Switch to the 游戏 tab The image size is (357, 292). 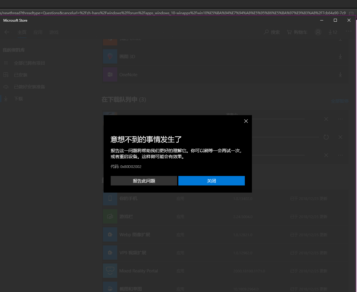point(54,32)
